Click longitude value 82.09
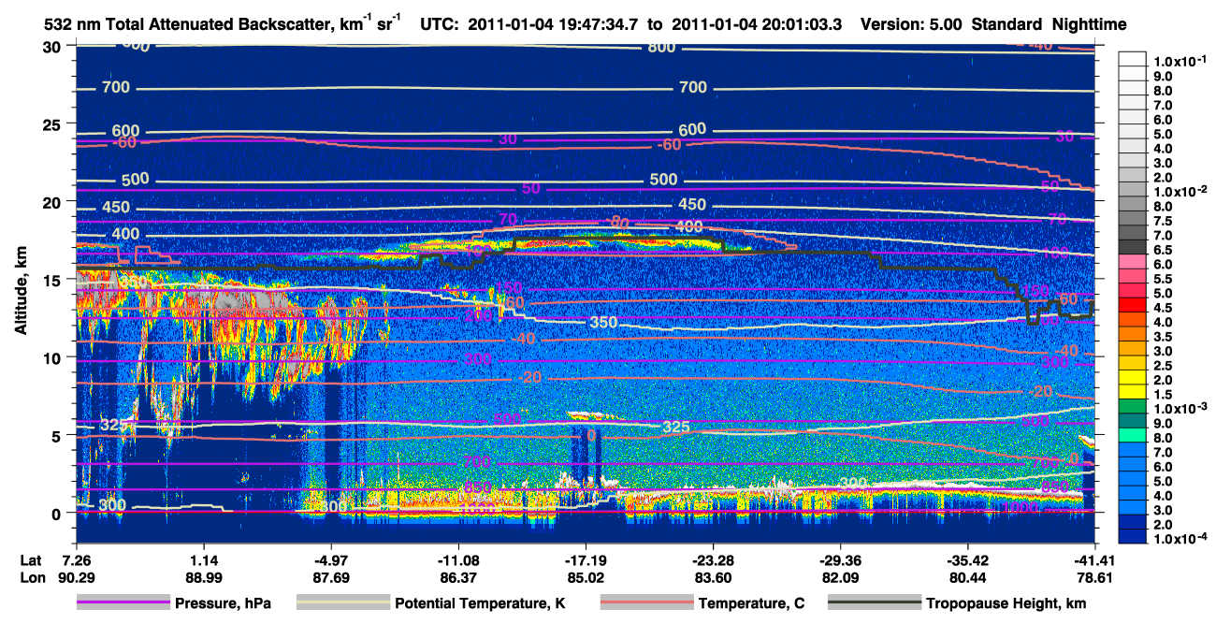 840,578
